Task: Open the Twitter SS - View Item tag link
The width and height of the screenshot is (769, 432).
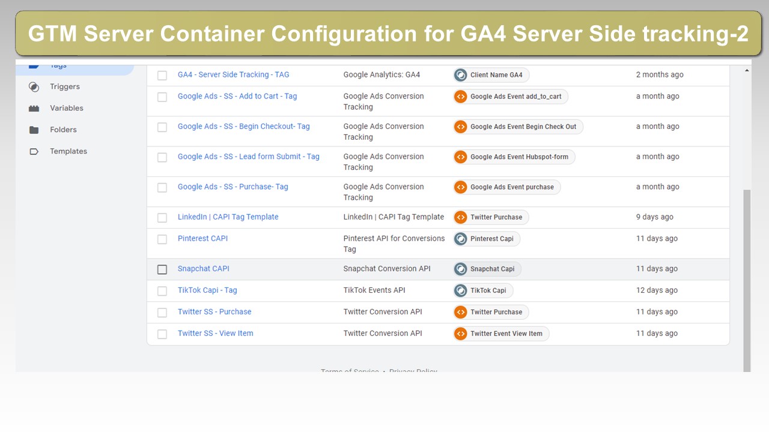Action: pyautogui.click(x=216, y=333)
